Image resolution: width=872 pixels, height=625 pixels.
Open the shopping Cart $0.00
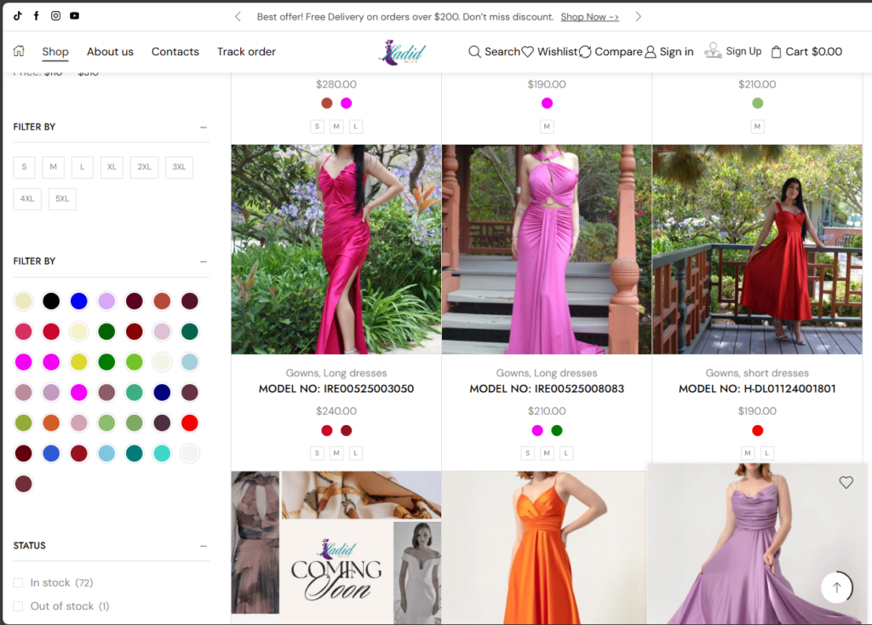[x=806, y=52]
